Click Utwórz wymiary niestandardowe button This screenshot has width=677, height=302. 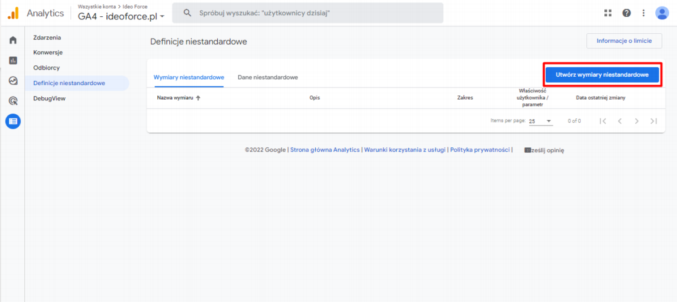(x=602, y=74)
